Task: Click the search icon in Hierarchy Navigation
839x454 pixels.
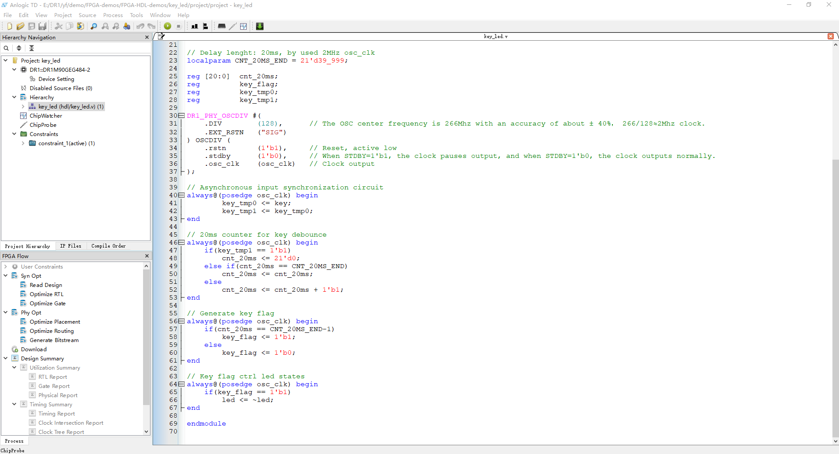Action: (6, 48)
